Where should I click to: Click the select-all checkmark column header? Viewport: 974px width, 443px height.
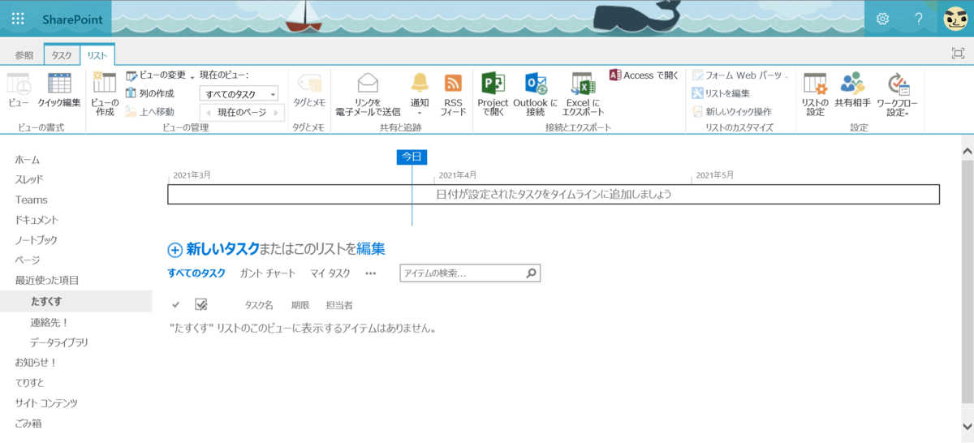coord(175,304)
